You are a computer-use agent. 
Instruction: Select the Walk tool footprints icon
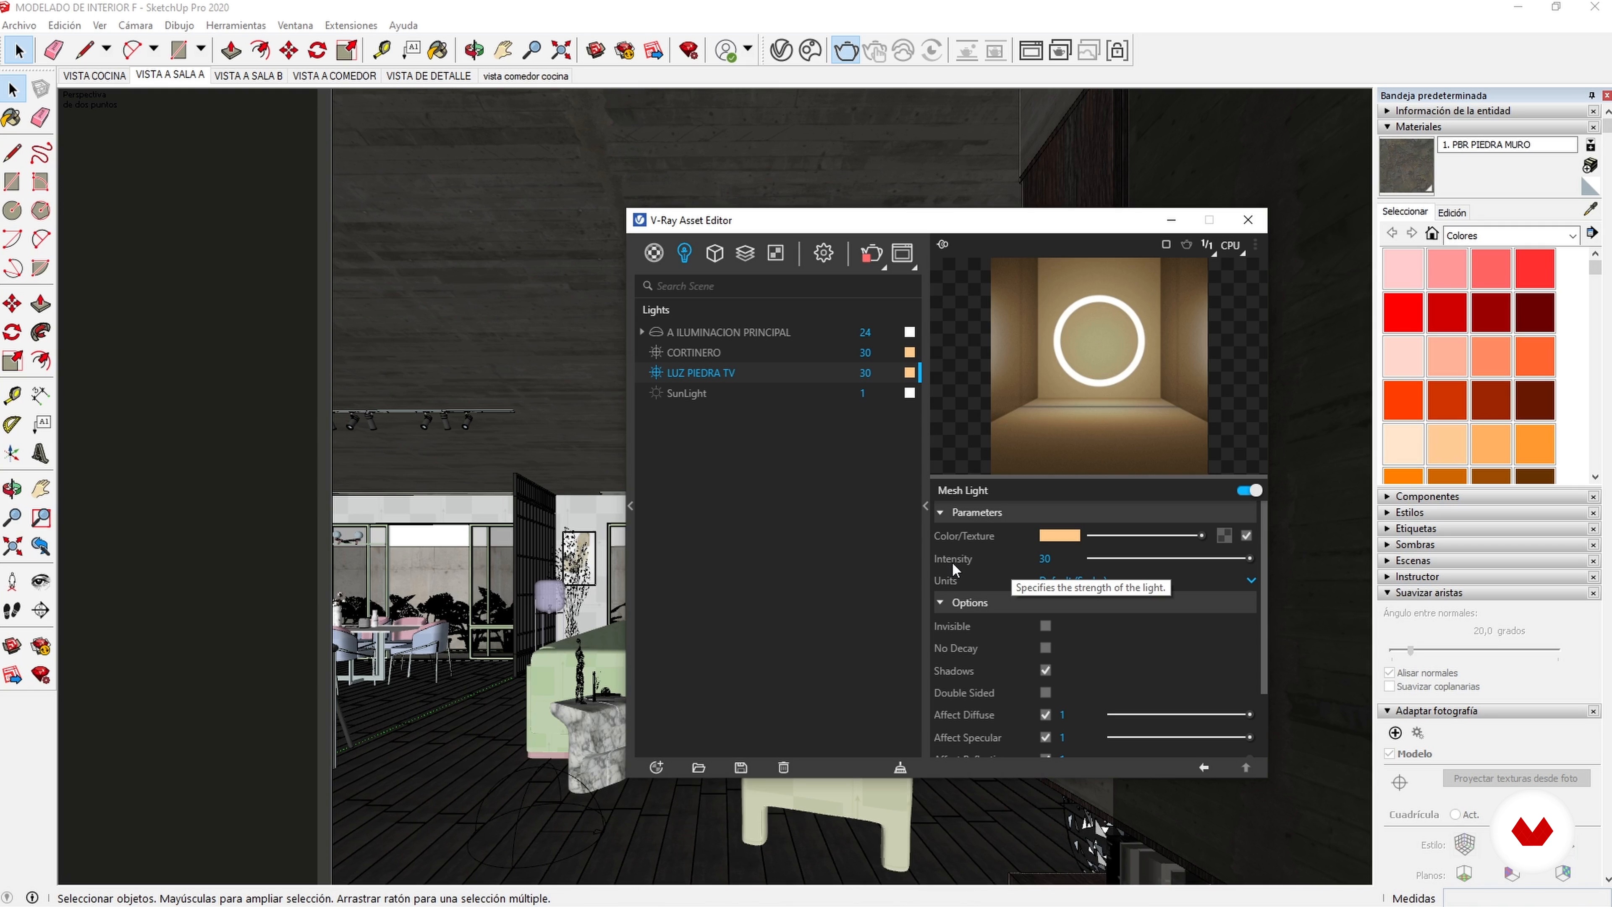tap(12, 610)
